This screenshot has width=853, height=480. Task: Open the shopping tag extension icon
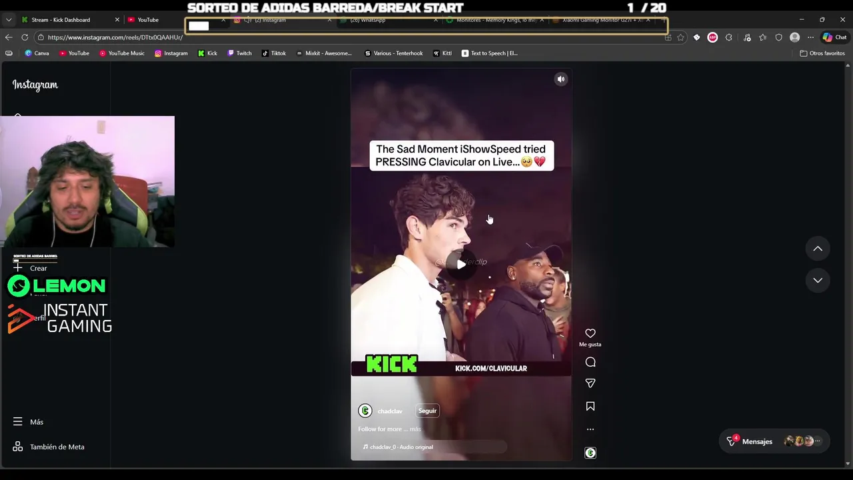pyautogui.click(x=696, y=37)
